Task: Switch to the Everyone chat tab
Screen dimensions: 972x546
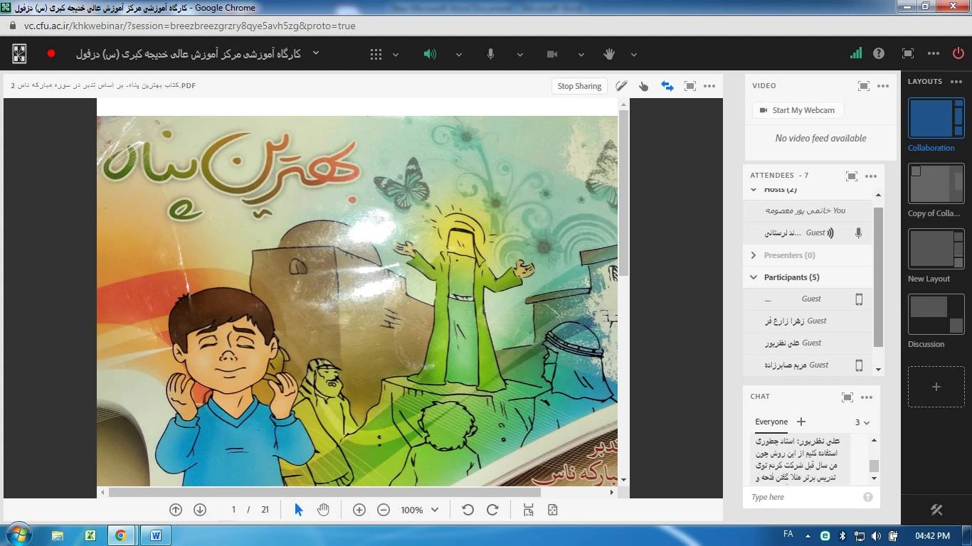Action: 771,422
